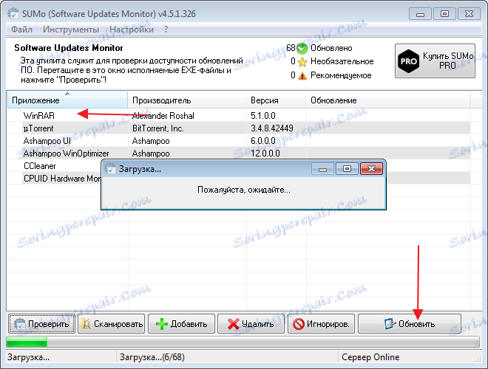Click the Купить SUMo PRO button
Viewport: 488px width, 369px height.
435,61
